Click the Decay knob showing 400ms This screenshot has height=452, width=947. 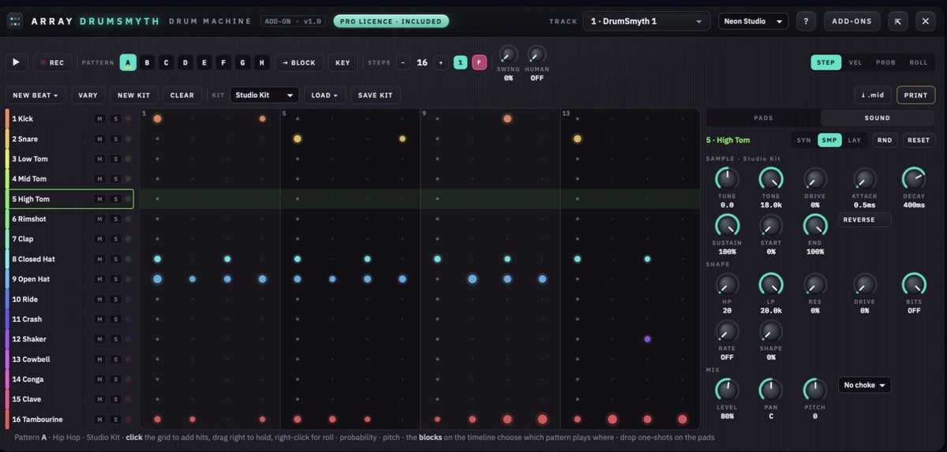click(914, 178)
